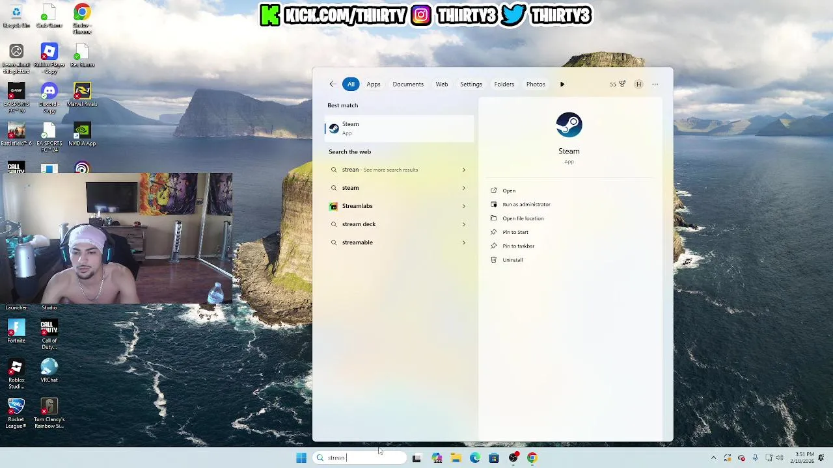Open the H account avatar in search
The height and width of the screenshot is (468, 833).
tap(638, 84)
